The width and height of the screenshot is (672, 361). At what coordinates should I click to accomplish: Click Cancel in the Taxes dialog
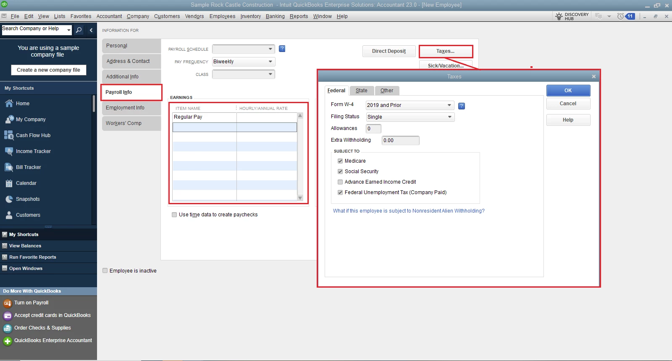pyautogui.click(x=568, y=104)
